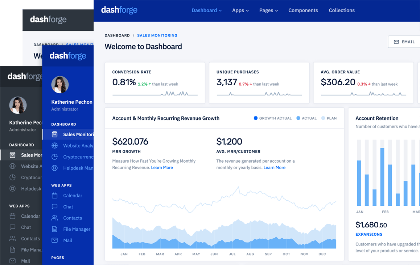Follow the Learn More link under MRR Growth
This screenshot has height=265, width=420.
pyautogui.click(x=162, y=168)
